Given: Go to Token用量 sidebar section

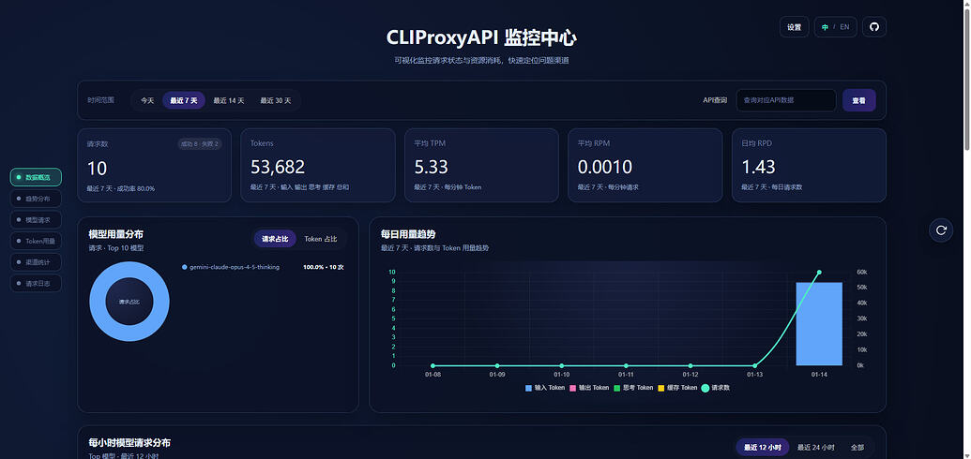Looking at the screenshot, I should [36, 241].
